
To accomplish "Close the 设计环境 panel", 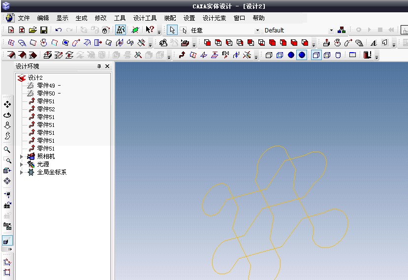I will click(107, 66).
